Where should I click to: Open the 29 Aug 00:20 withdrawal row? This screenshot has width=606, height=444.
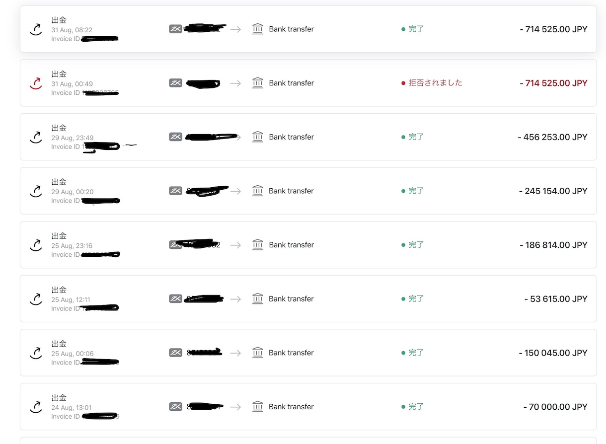(308, 191)
